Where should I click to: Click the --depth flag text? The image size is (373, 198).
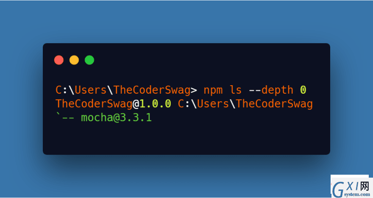(x=271, y=90)
